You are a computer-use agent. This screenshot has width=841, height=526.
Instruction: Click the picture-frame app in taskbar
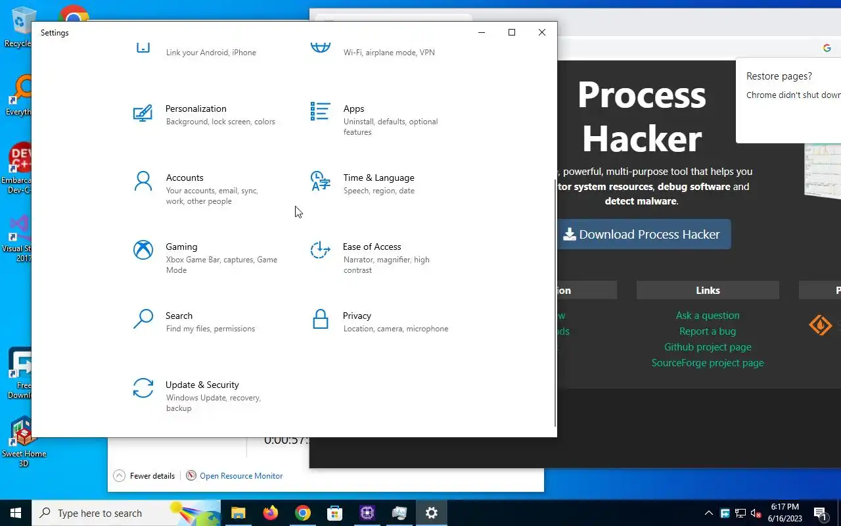(x=399, y=513)
